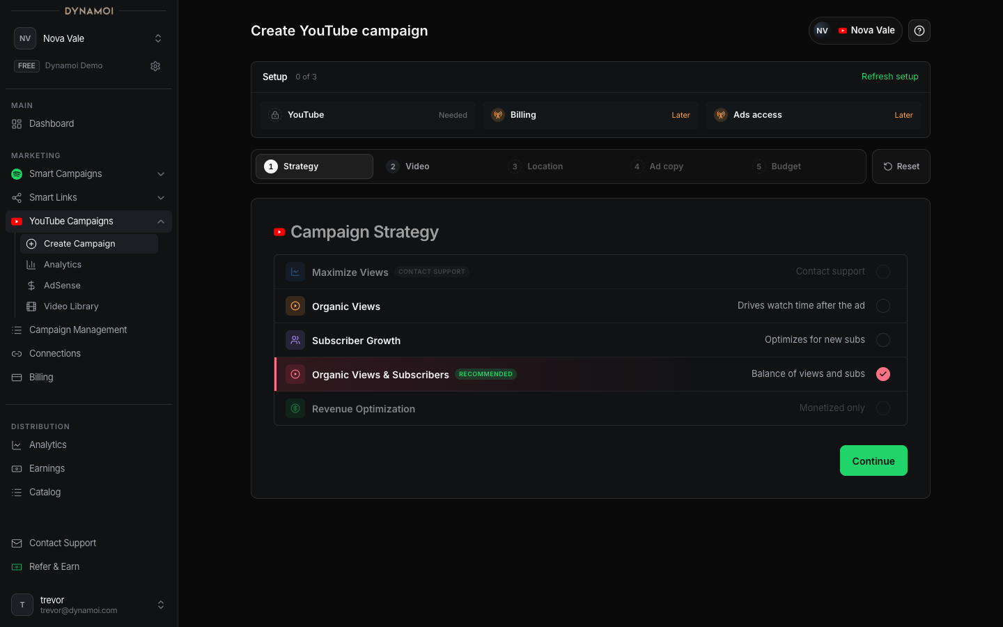Open the settings gear beside Dynamoi Demo
This screenshot has height=627, width=1003.
155,66
